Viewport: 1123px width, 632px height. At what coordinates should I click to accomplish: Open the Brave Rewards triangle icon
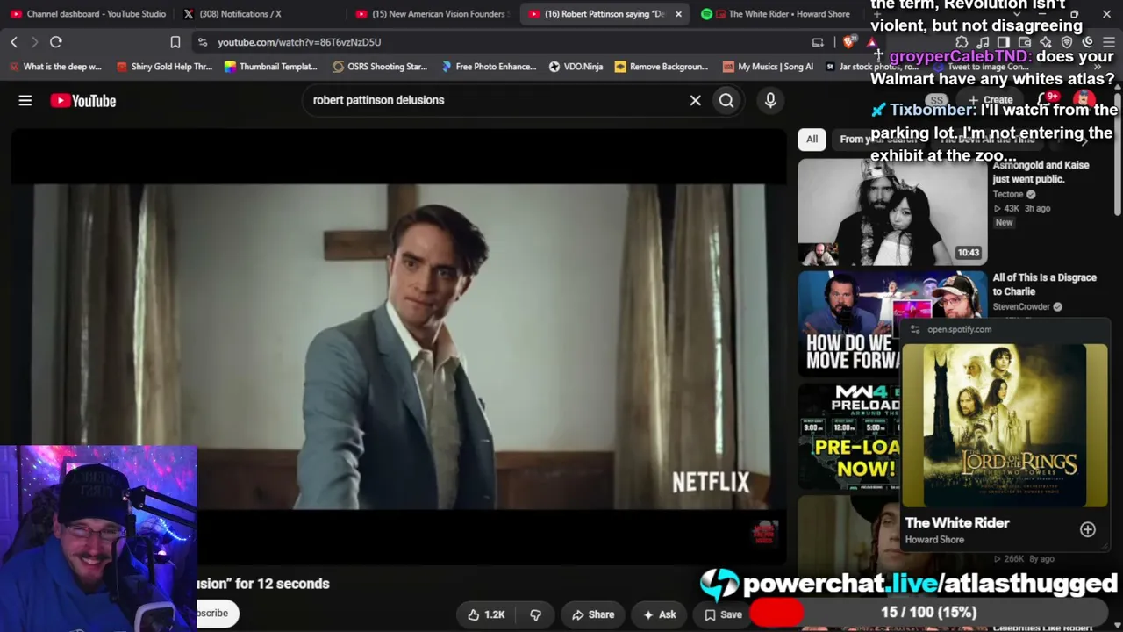click(x=871, y=42)
